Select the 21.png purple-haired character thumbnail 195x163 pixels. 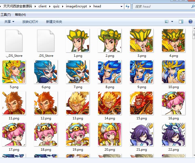pos(141,134)
